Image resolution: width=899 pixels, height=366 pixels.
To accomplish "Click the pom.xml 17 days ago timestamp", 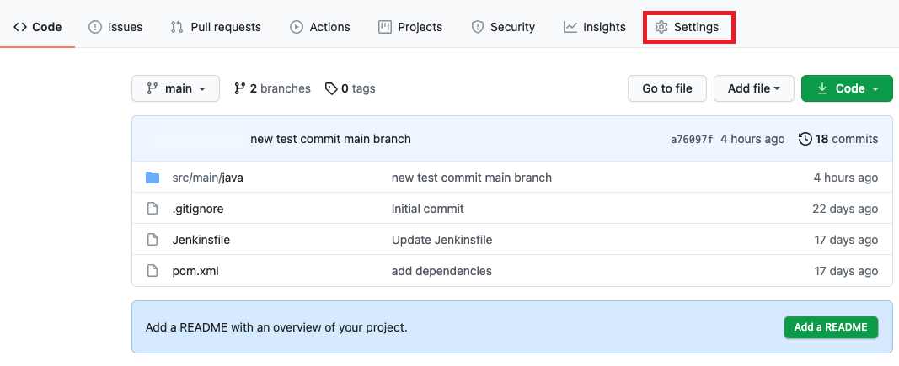I will tap(846, 270).
